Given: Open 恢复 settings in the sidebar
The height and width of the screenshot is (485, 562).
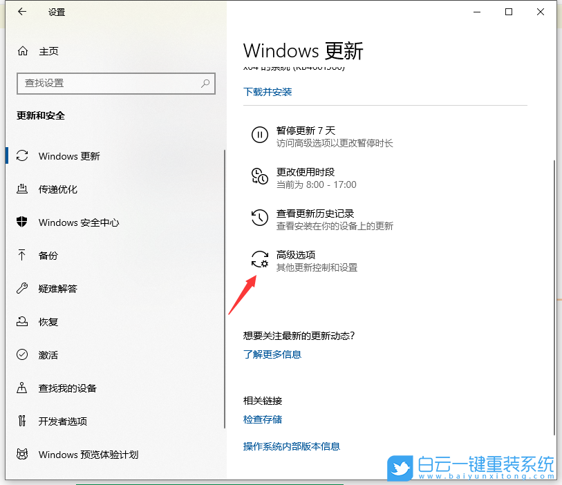Looking at the screenshot, I should click(x=52, y=322).
